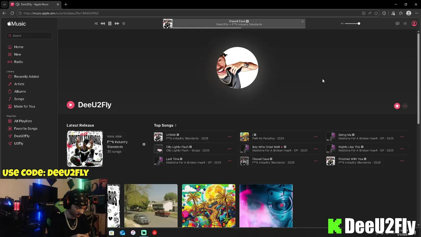This screenshot has width=421, height=237.
Task: Expand the Top Songs section chevron
Action: click(x=176, y=125)
